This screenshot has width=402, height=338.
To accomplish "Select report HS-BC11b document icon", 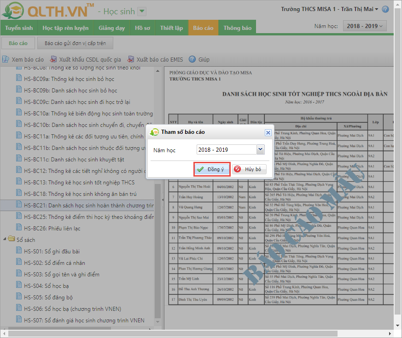I will [19, 146].
